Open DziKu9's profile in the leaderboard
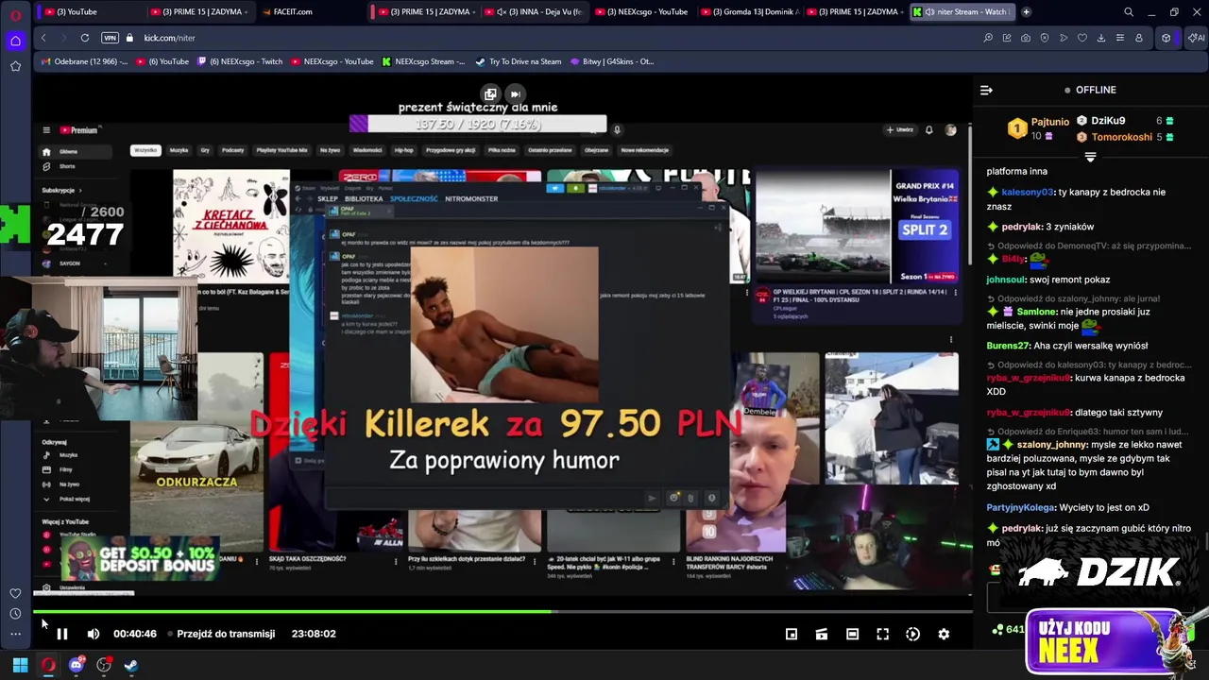The width and height of the screenshot is (1209, 680). pyautogui.click(x=1108, y=121)
